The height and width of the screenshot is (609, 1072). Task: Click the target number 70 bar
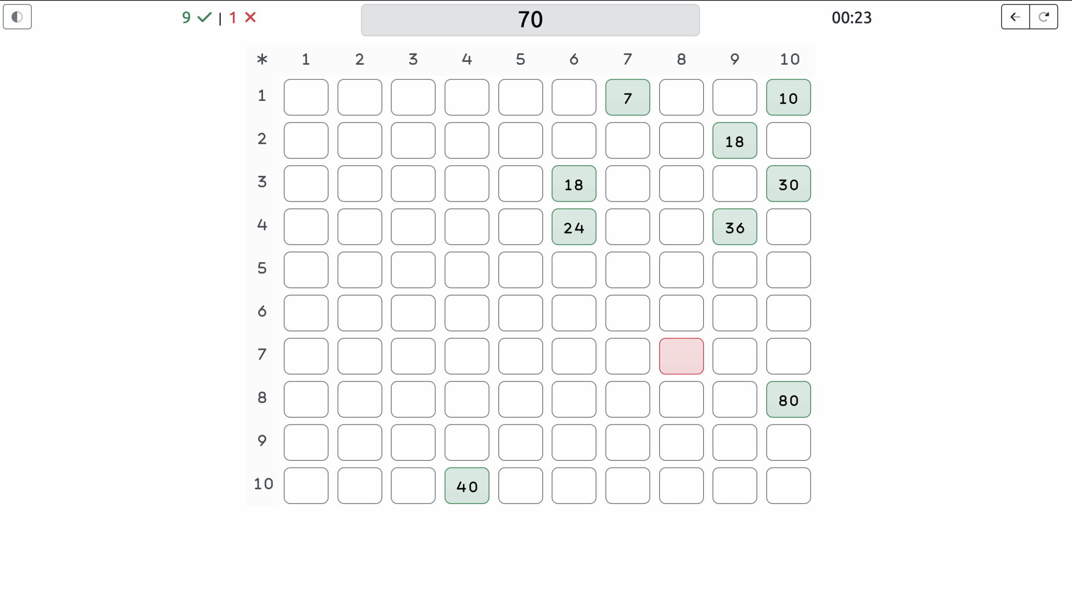click(530, 20)
